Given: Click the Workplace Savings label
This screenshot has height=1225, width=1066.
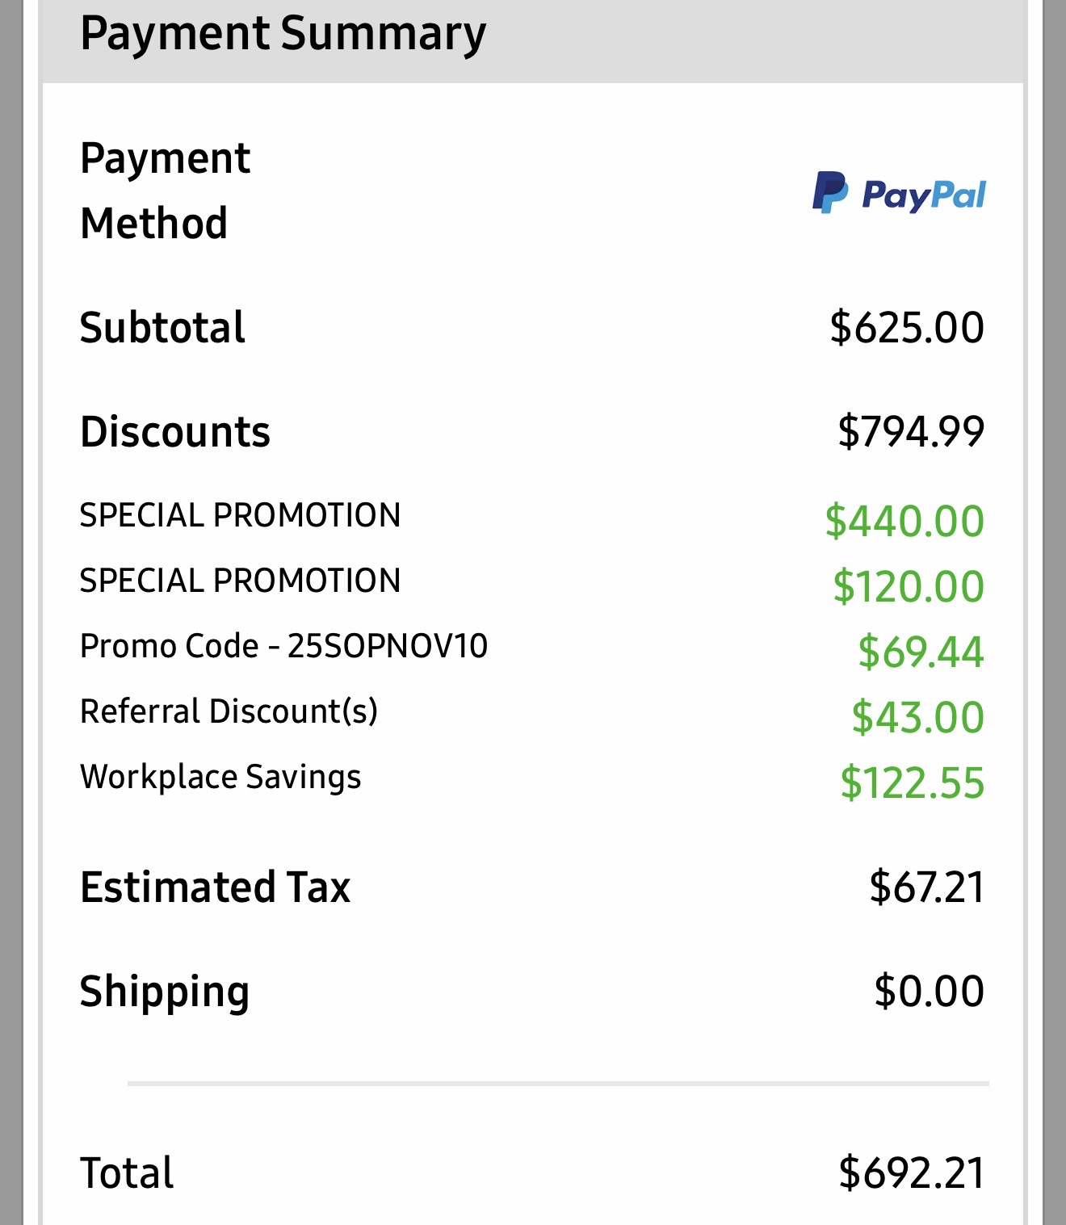Looking at the screenshot, I should coord(220,777).
